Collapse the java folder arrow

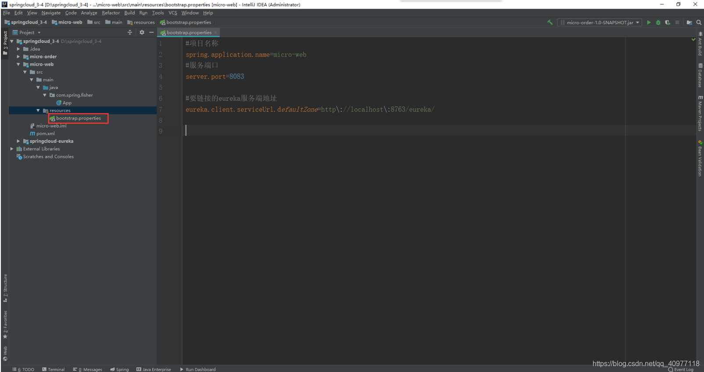click(x=38, y=87)
